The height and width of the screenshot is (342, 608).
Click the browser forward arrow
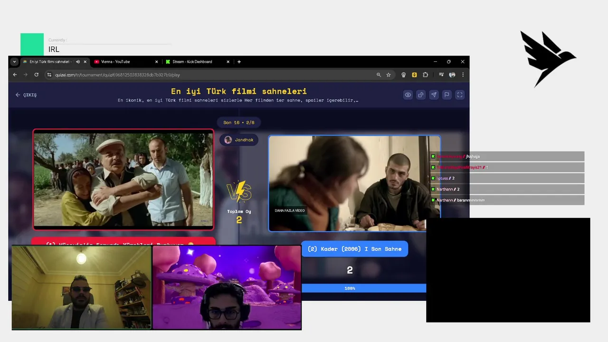[x=26, y=75]
